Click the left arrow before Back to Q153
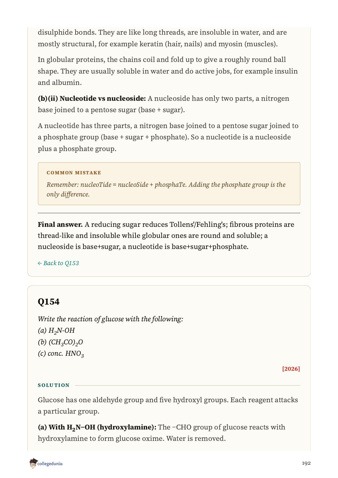Viewport: 338px width, 478px height. (x=40, y=263)
